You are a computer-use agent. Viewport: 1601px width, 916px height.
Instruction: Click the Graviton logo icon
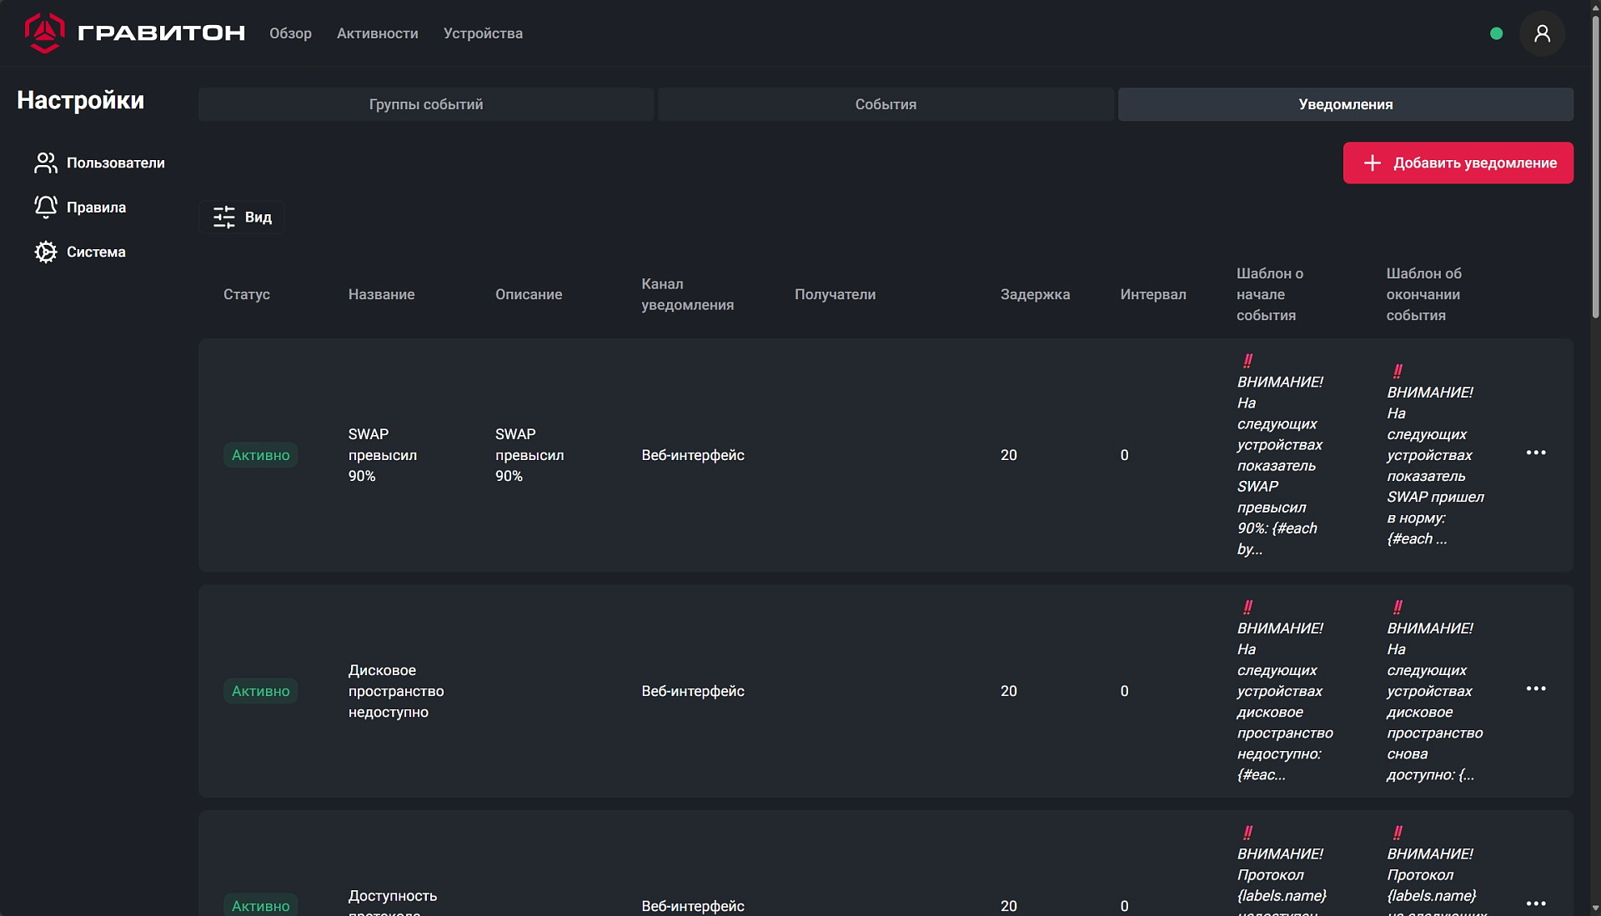pyautogui.click(x=44, y=33)
